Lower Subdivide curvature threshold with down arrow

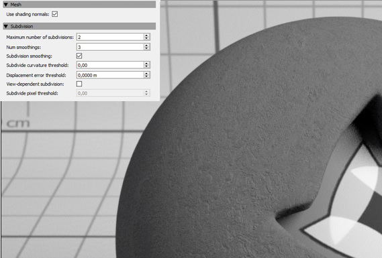(x=146, y=66)
